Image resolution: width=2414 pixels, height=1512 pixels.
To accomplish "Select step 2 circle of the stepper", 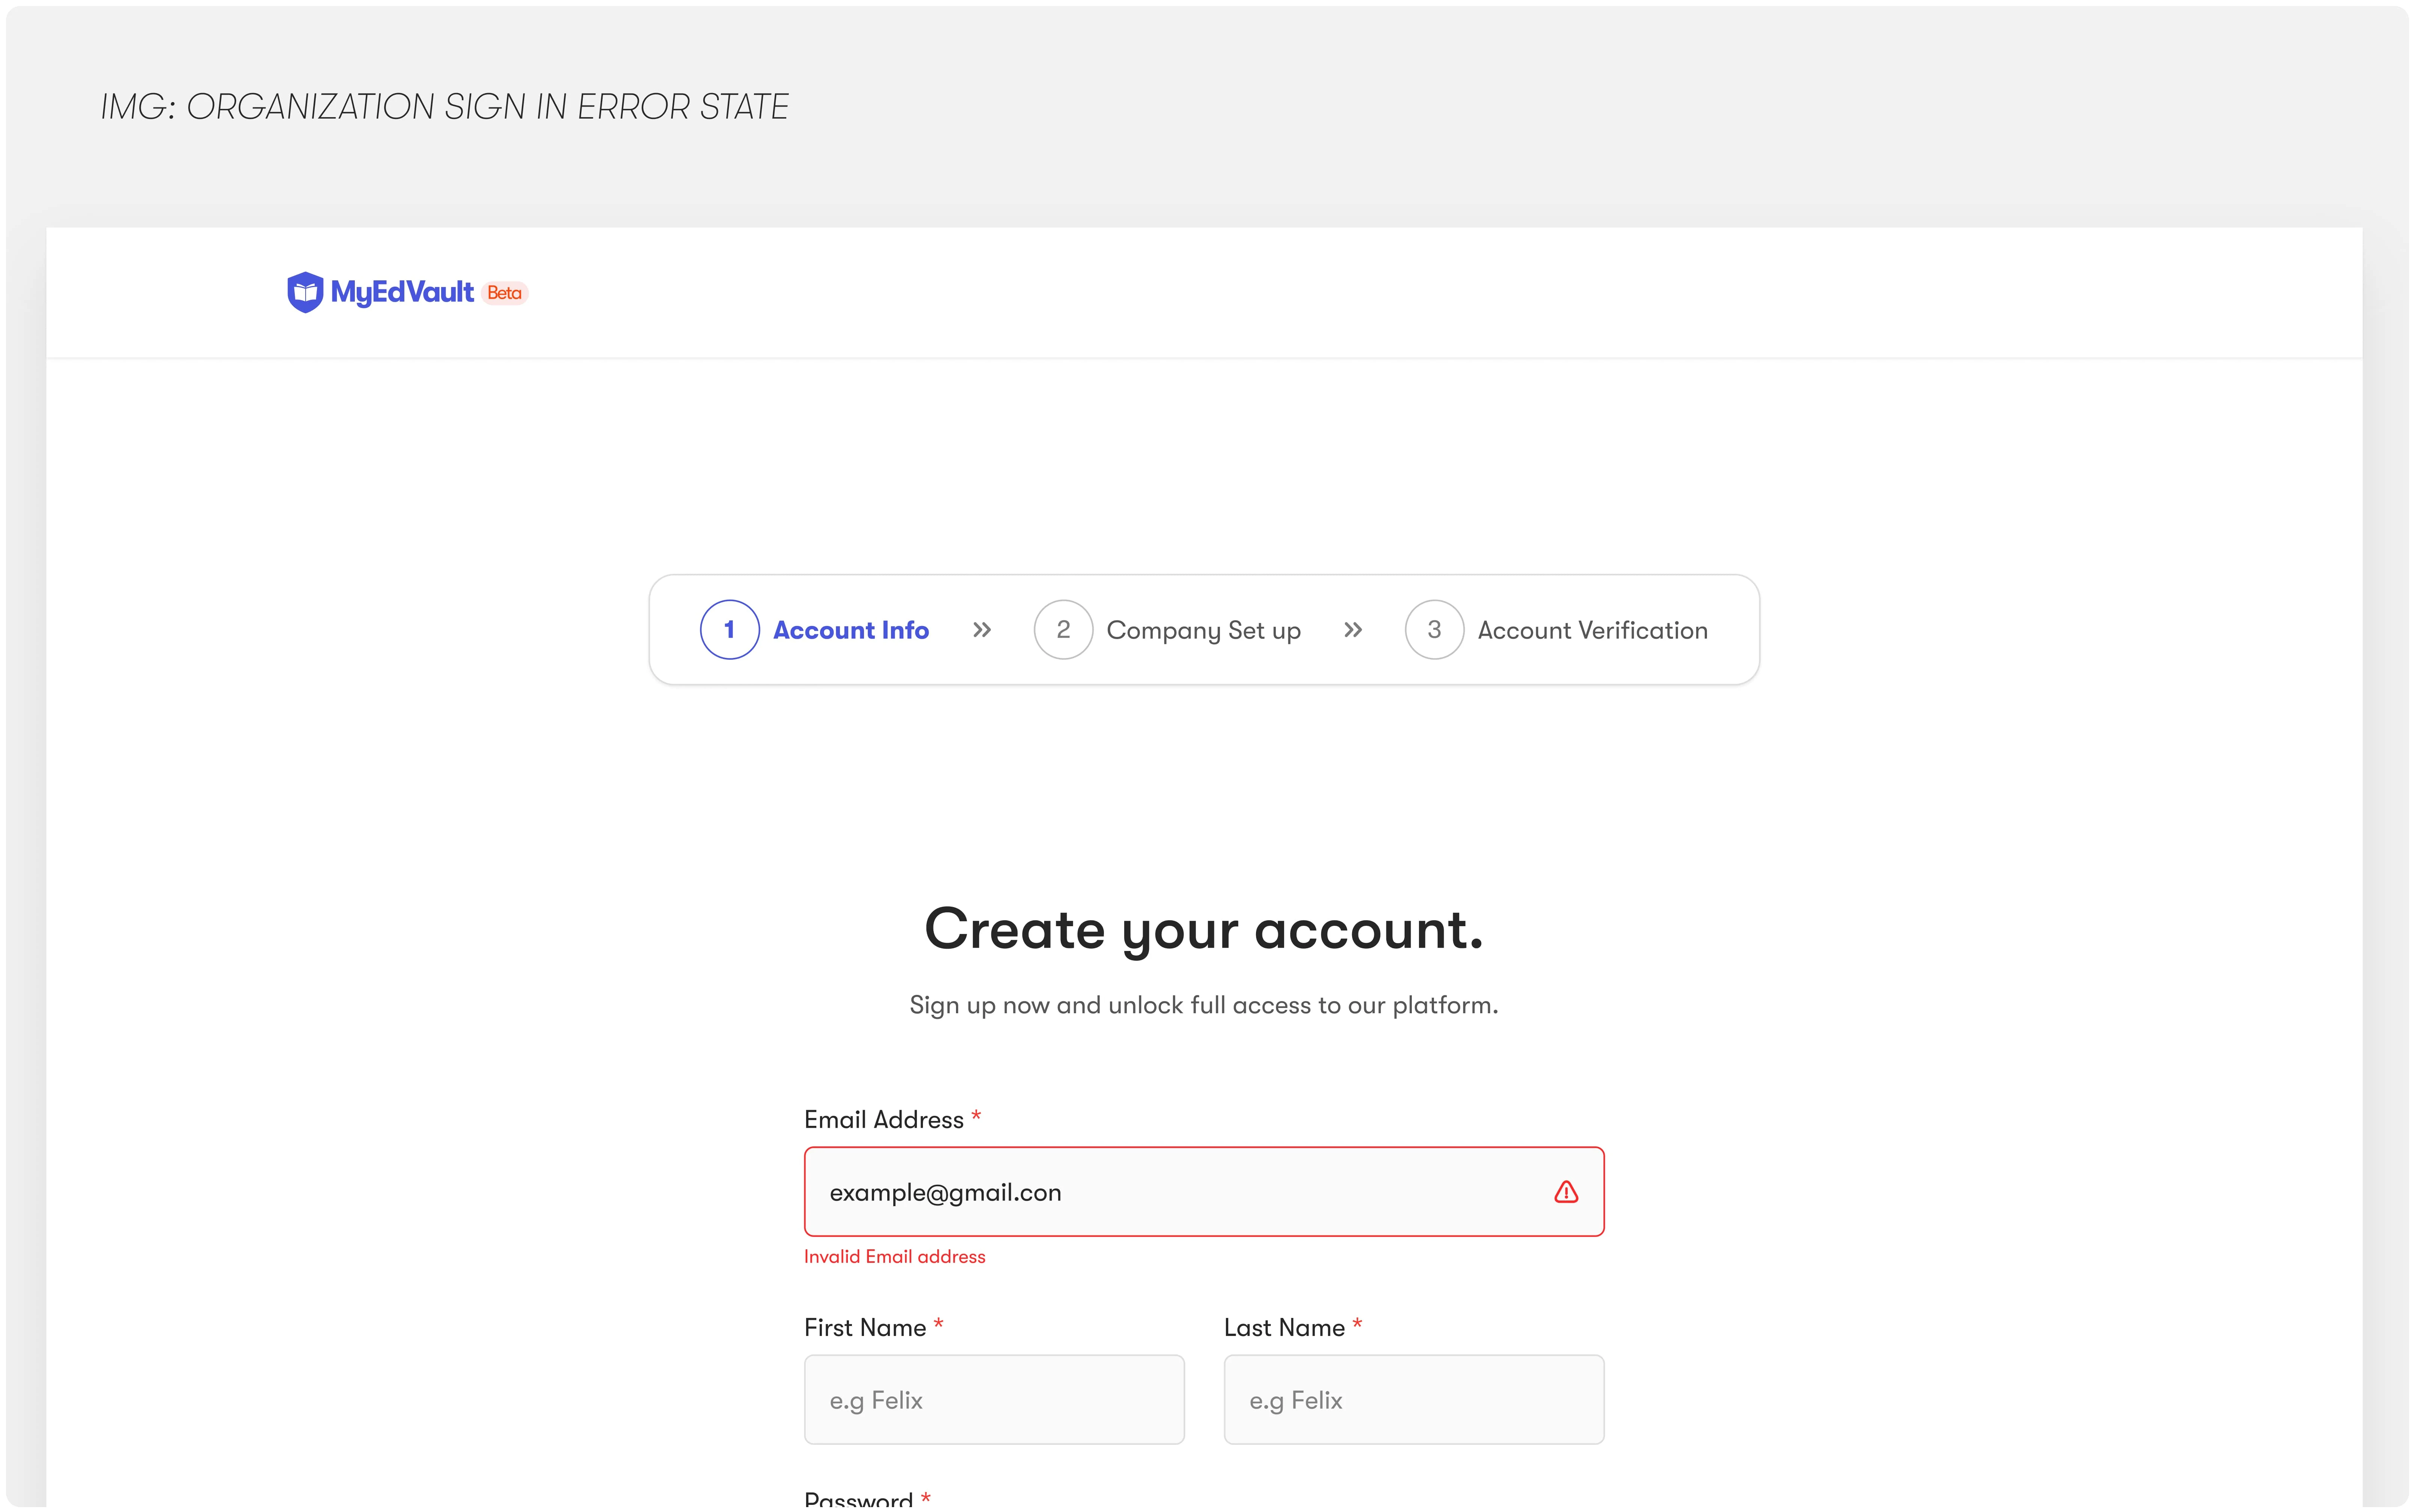I will pos(1063,630).
